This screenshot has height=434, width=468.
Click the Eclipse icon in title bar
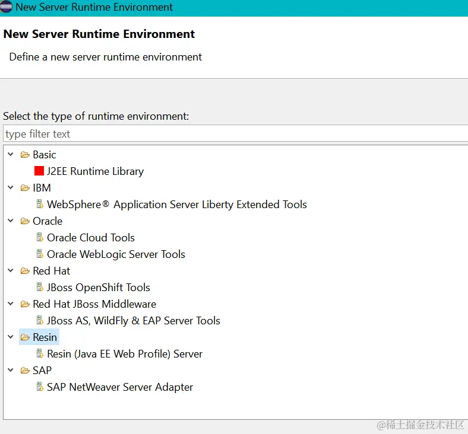(6, 7)
